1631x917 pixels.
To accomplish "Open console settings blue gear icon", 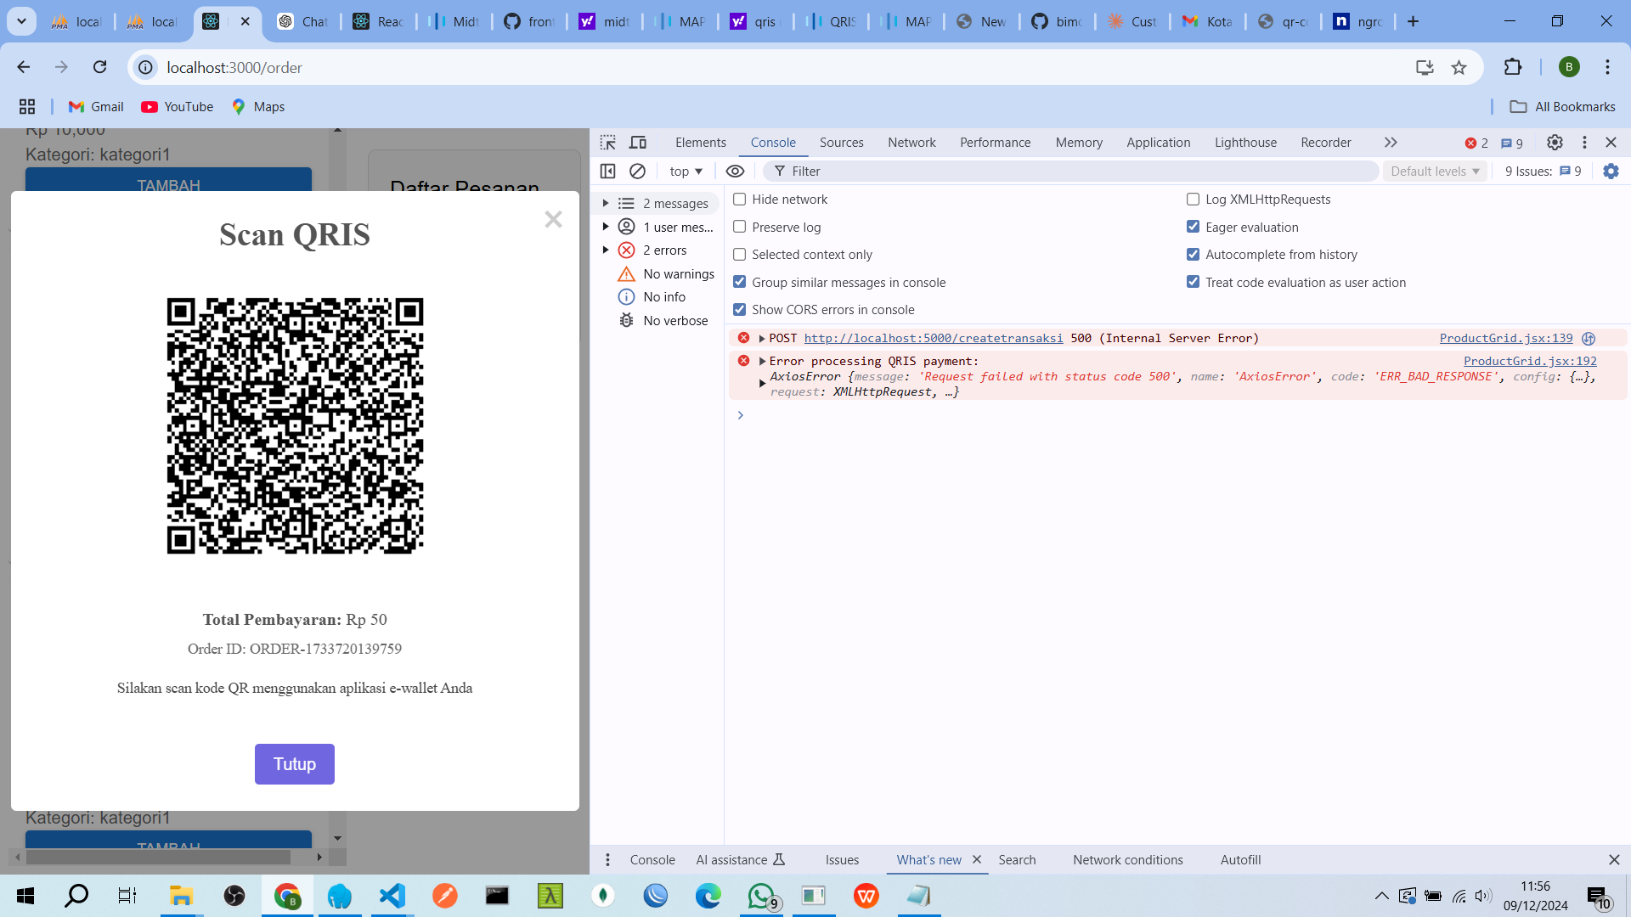I will pos(1611,172).
